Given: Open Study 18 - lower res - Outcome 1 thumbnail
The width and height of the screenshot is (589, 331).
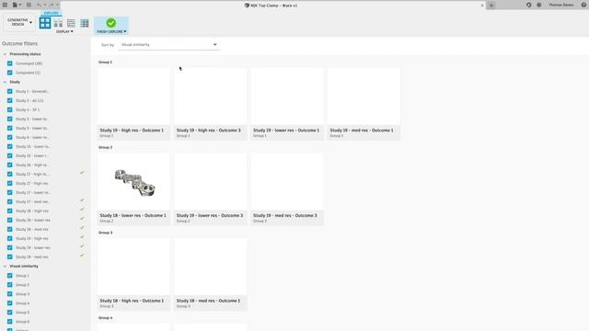Looking at the screenshot, I should tap(133, 182).
